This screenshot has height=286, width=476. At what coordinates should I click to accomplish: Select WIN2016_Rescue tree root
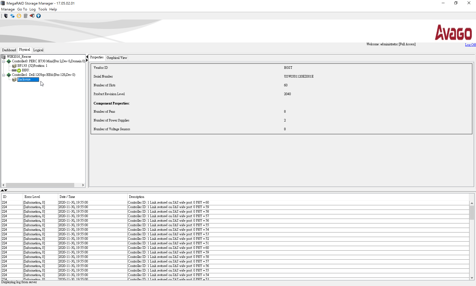pyautogui.click(x=19, y=57)
